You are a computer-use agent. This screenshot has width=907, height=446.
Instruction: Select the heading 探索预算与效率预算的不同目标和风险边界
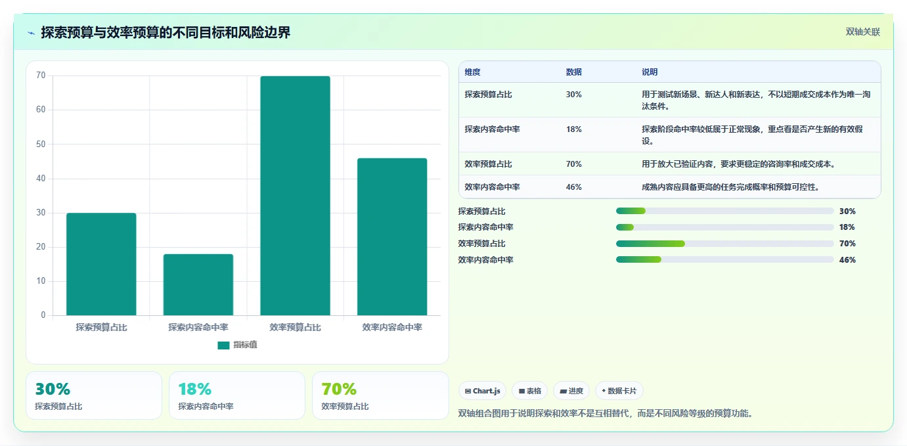166,33
